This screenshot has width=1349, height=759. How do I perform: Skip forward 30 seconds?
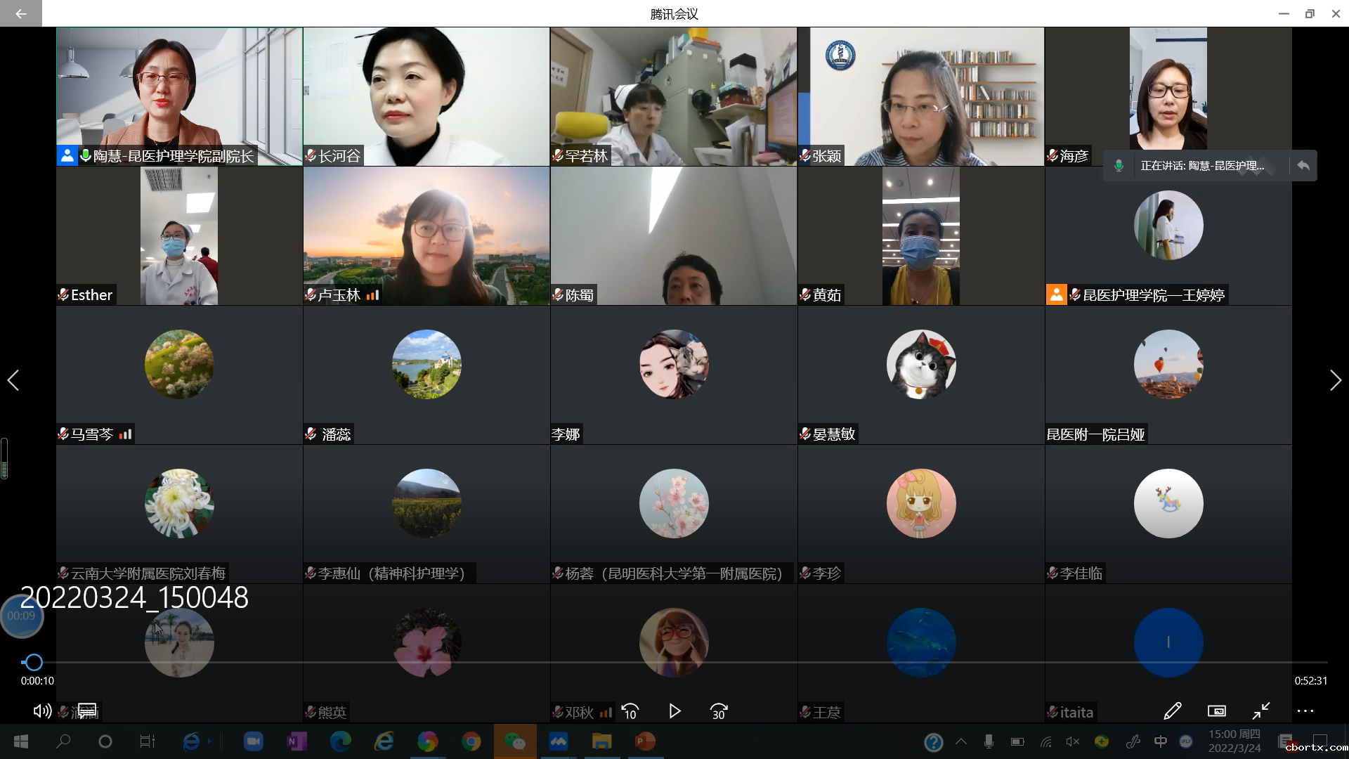pos(719,711)
